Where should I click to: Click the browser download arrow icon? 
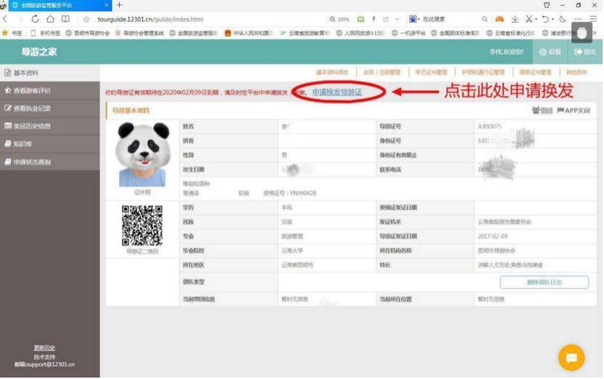515,19
